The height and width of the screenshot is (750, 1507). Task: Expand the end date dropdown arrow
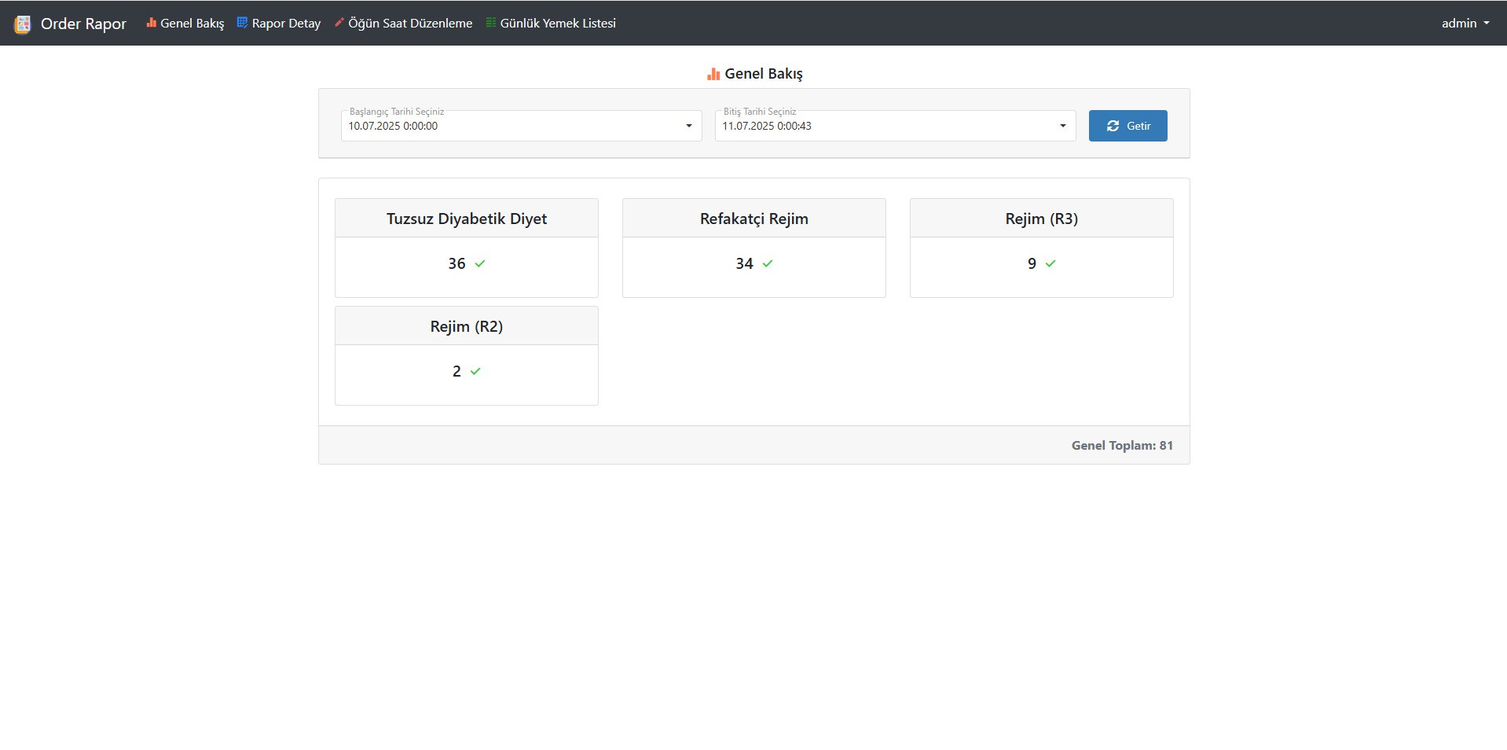(x=1063, y=126)
